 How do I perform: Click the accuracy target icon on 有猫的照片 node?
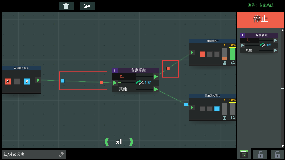(x=233, y=63)
